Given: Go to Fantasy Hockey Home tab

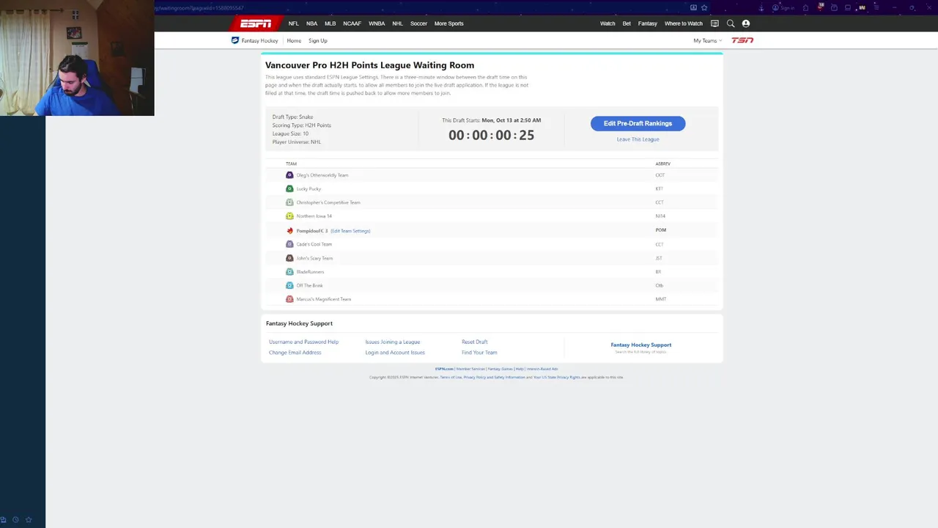Looking at the screenshot, I should coord(294,40).
